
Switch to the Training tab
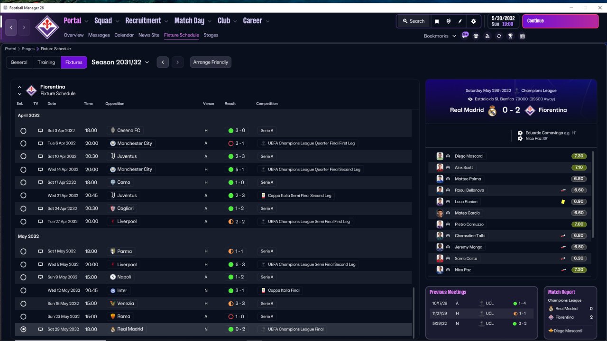[46, 62]
